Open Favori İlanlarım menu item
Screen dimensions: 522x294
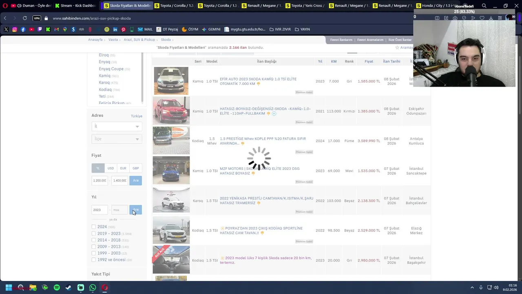tap(341, 40)
